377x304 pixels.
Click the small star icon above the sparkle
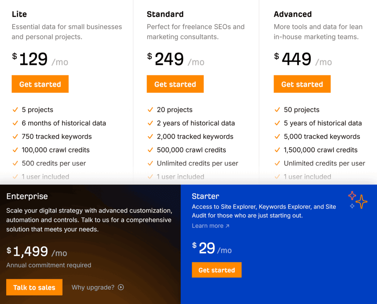pyautogui.click(x=352, y=195)
